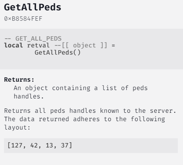The width and height of the screenshot is (183, 165).
Task: Click the number 13 in array
Action: (x=50, y=145)
